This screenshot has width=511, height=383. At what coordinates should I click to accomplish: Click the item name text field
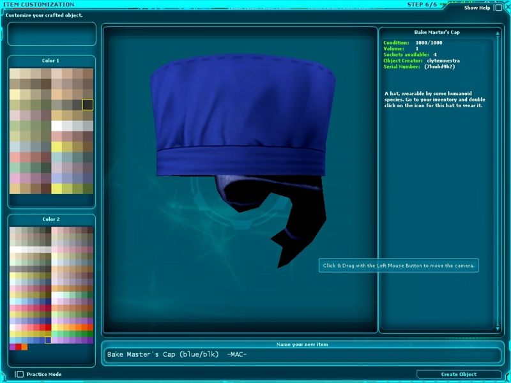301,355
